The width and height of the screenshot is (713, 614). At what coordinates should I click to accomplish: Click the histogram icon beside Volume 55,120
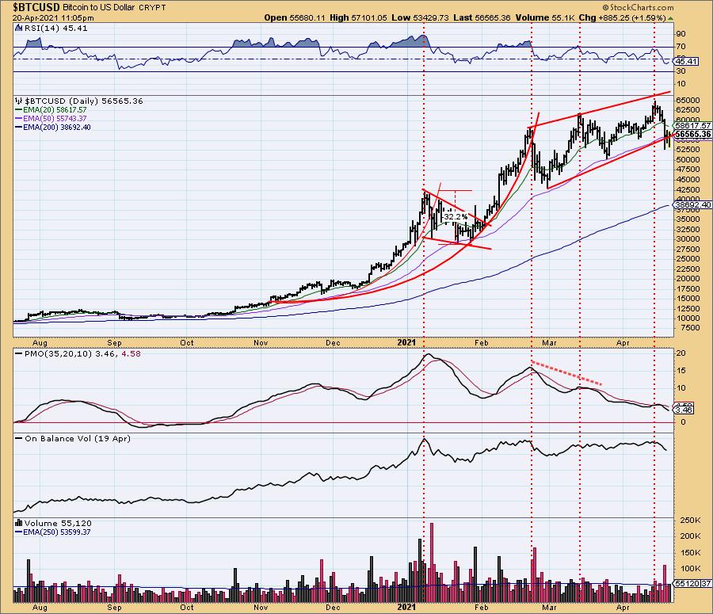[x=19, y=523]
